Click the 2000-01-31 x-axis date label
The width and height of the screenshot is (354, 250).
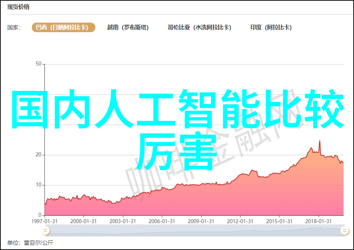click(84, 221)
